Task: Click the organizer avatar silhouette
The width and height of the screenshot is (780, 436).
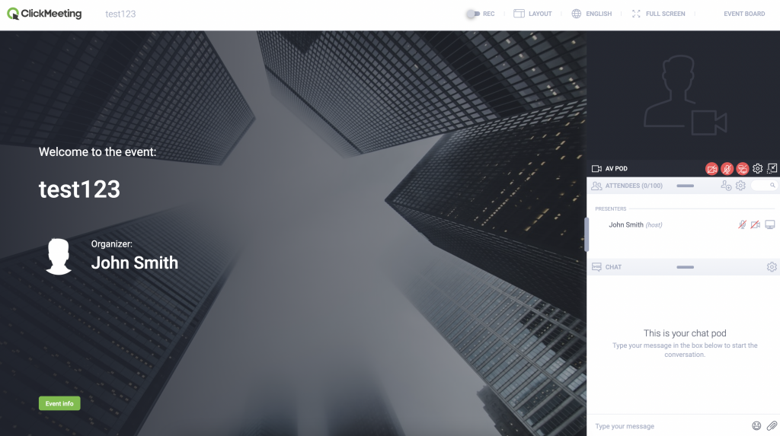Action: (x=59, y=256)
